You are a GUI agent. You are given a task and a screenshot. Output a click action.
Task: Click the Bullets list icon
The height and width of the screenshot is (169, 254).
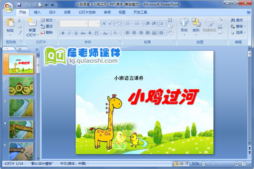pos(129,24)
